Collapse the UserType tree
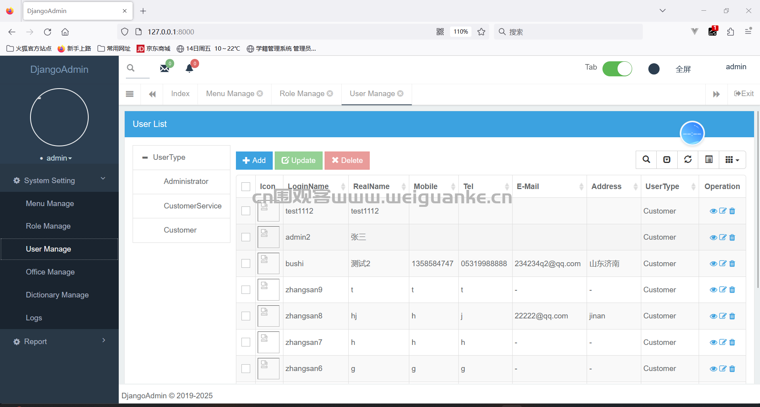The height and width of the screenshot is (407, 760). (x=145, y=157)
